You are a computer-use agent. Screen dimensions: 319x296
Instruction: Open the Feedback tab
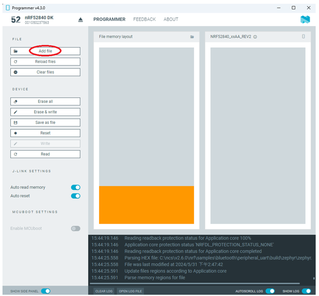coord(144,20)
